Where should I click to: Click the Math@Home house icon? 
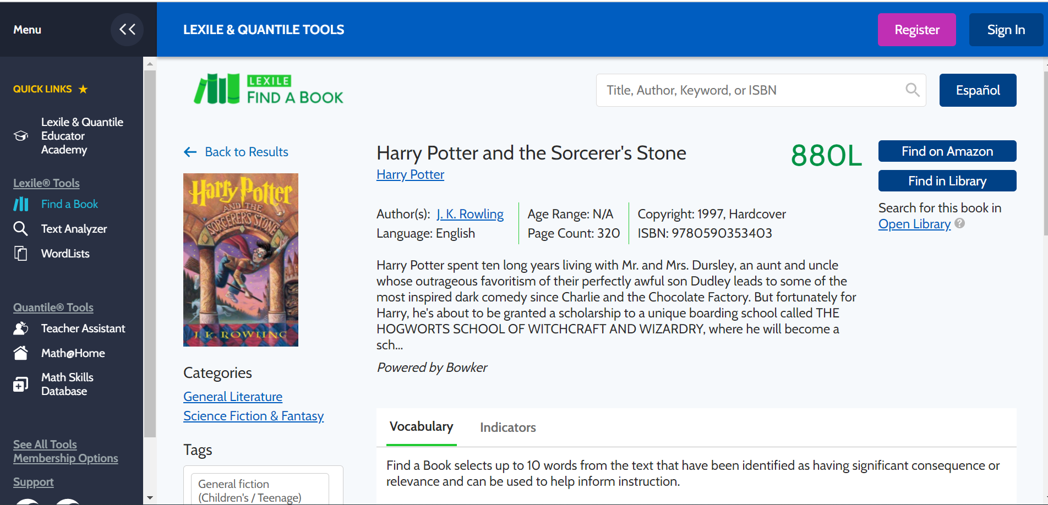[x=21, y=353]
